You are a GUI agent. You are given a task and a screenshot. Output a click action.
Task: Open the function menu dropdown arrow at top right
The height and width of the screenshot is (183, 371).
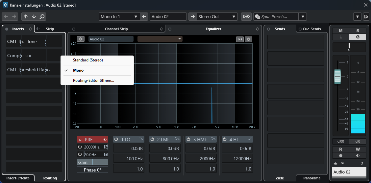click(357, 16)
